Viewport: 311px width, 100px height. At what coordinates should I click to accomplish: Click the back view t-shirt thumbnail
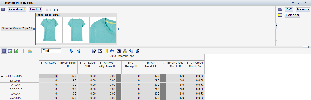point(76,30)
